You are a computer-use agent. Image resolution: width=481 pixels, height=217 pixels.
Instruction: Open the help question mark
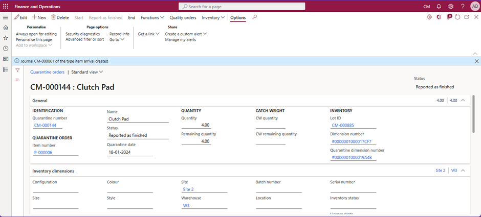click(x=463, y=7)
